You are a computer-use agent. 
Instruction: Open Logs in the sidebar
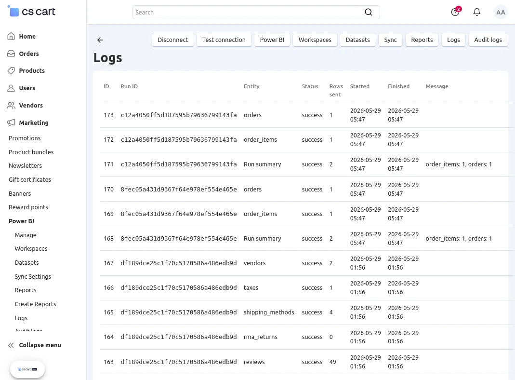pyautogui.click(x=21, y=318)
